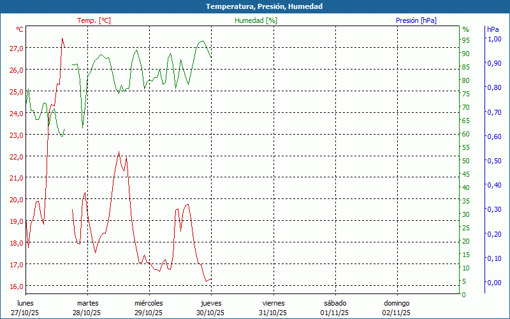Select the red 'Temp. [°C]' legend label
510x319 pixels.
[x=94, y=20]
